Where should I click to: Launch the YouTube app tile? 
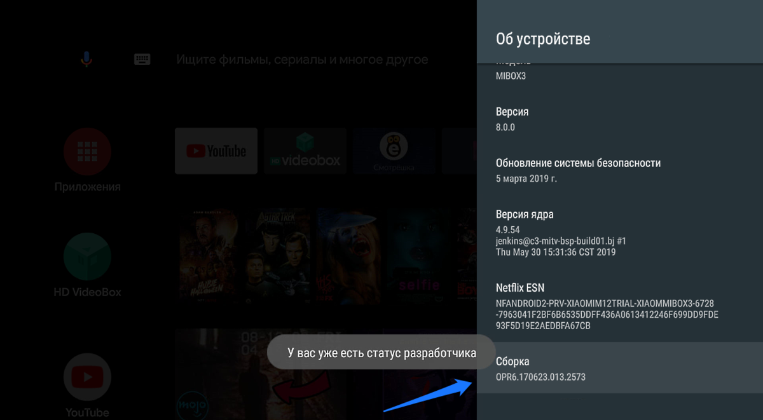pos(216,151)
